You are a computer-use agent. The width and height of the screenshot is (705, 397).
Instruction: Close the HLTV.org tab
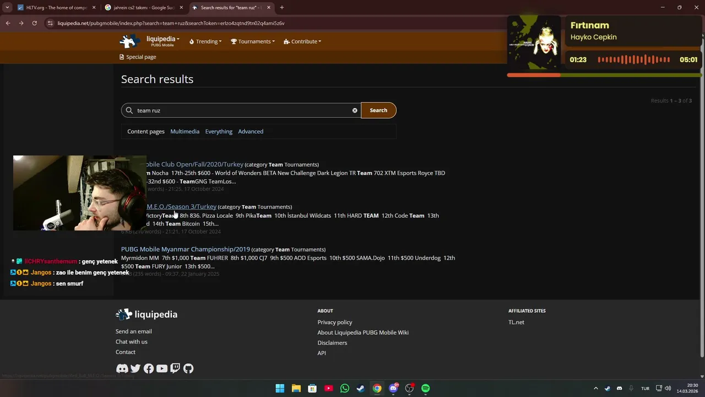pos(94,8)
